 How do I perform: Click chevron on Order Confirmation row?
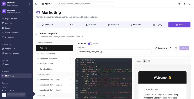click(x=70, y=53)
